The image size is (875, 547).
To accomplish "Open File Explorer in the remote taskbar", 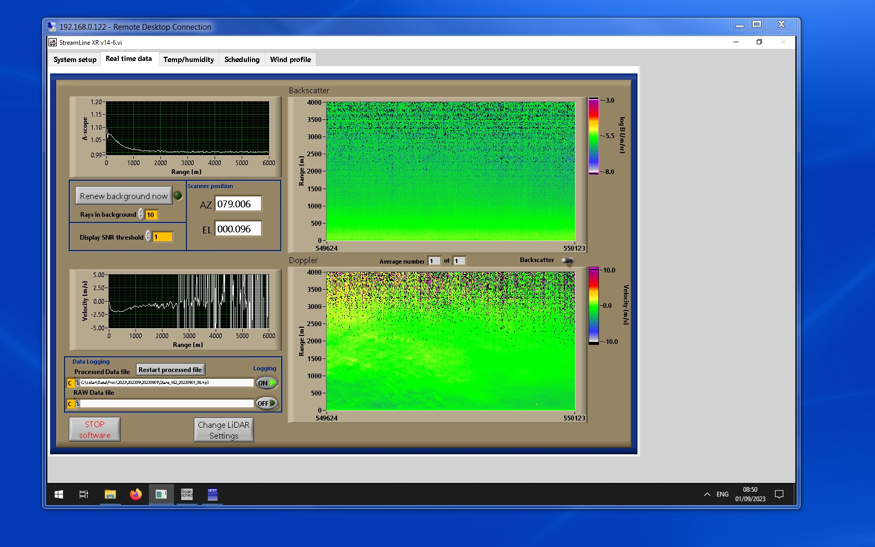I will tap(110, 494).
